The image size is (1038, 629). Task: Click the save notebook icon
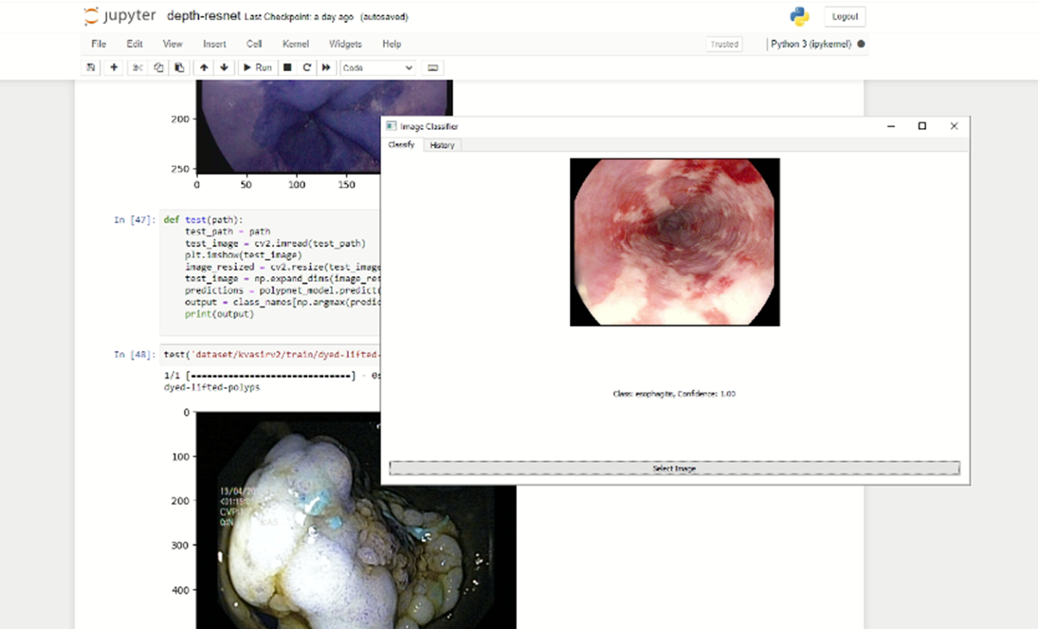91,67
